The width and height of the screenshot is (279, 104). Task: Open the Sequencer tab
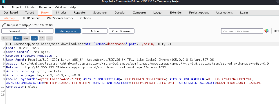(x=100, y=13)
